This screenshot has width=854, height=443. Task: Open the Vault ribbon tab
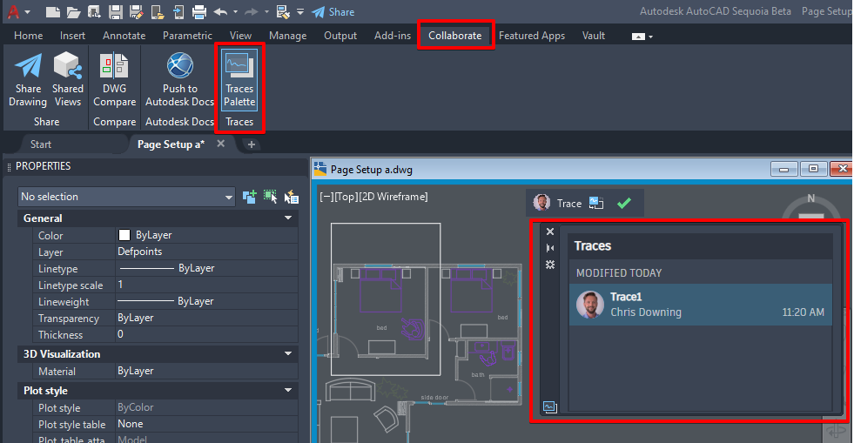tap(593, 36)
